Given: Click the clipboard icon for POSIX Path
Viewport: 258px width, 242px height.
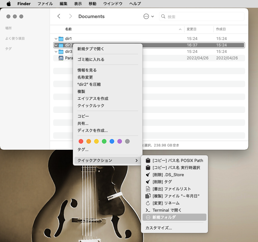Looking at the screenshot, I should [148, 160].
